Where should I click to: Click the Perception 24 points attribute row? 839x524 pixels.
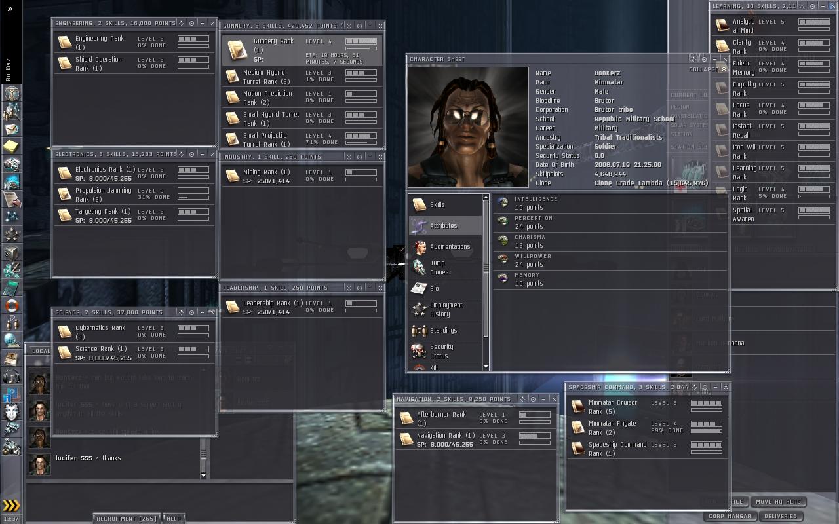[x=610, y=222]
